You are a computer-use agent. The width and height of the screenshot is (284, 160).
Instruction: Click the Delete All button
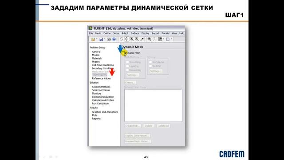click(163, 126)
